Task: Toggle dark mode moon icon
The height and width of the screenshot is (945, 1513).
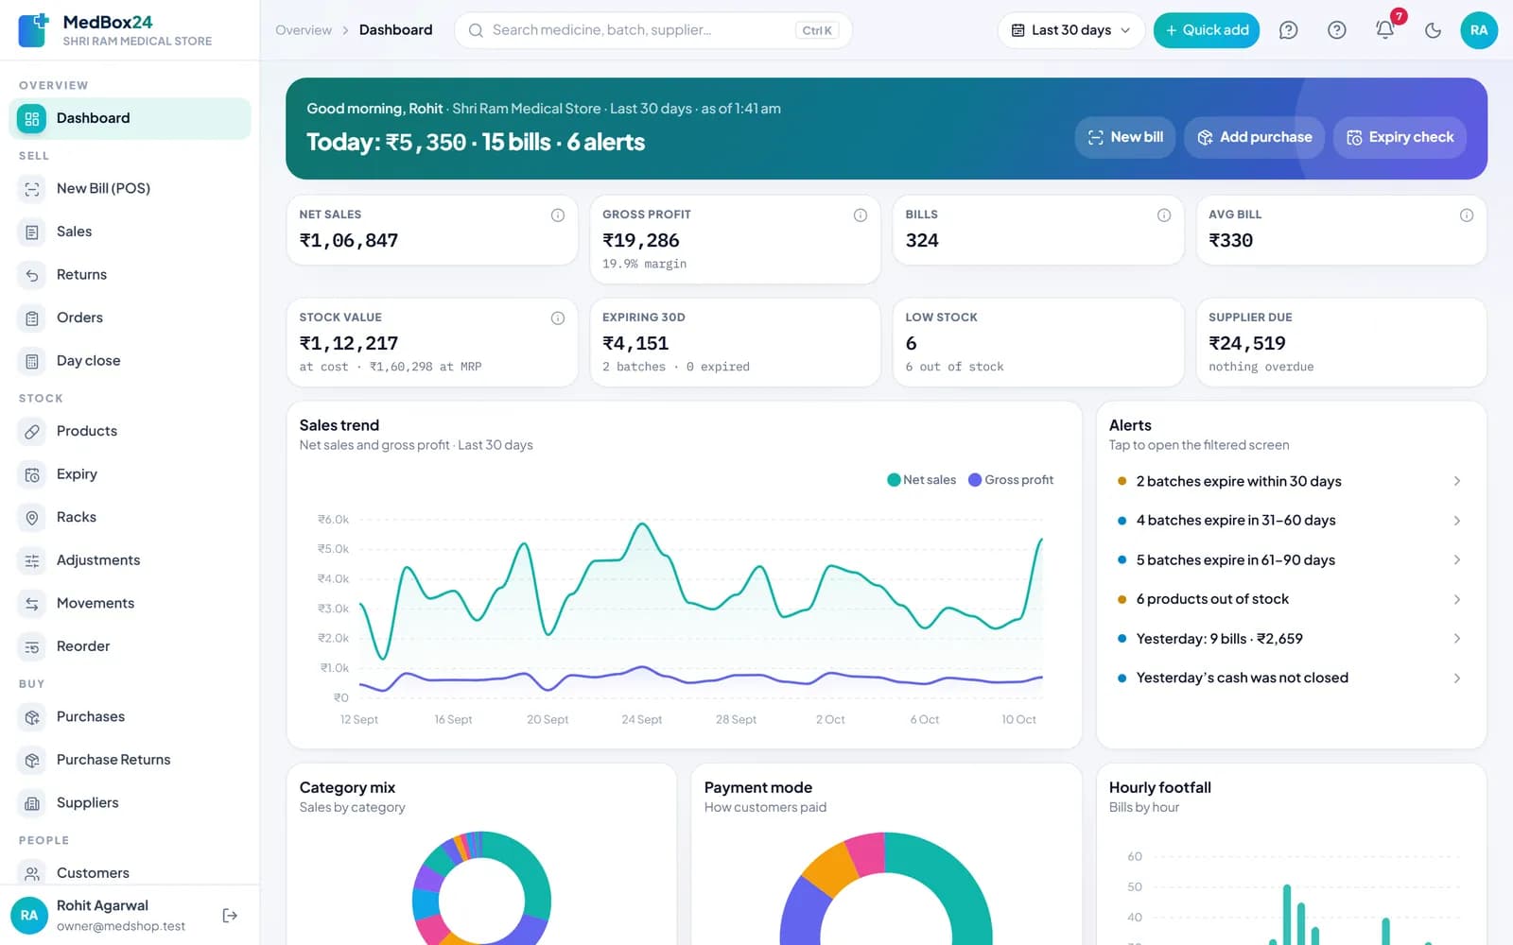Action: tap(1433, 30)
